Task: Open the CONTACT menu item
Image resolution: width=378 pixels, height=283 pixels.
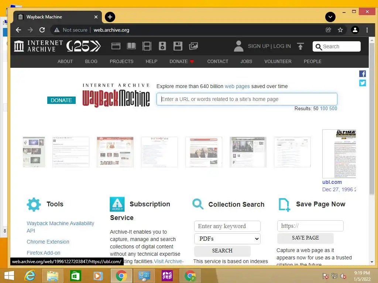Action: (x=218, y=62)
